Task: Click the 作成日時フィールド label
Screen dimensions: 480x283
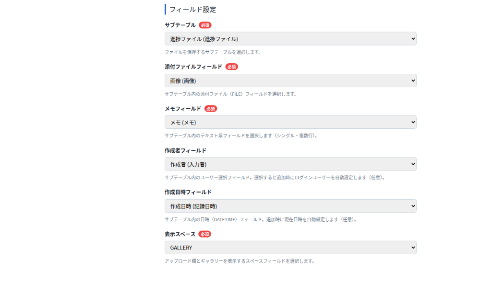Action: click(188, 192)
